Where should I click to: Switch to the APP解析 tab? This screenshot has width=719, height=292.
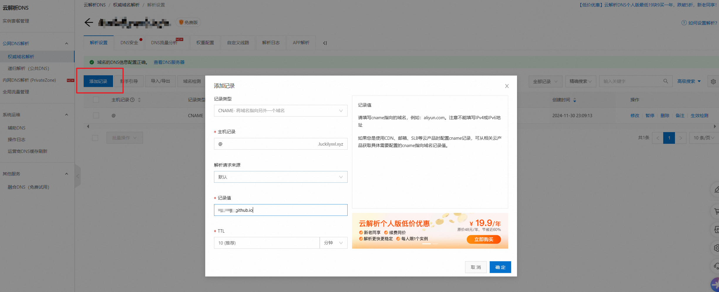coord(301,43)
